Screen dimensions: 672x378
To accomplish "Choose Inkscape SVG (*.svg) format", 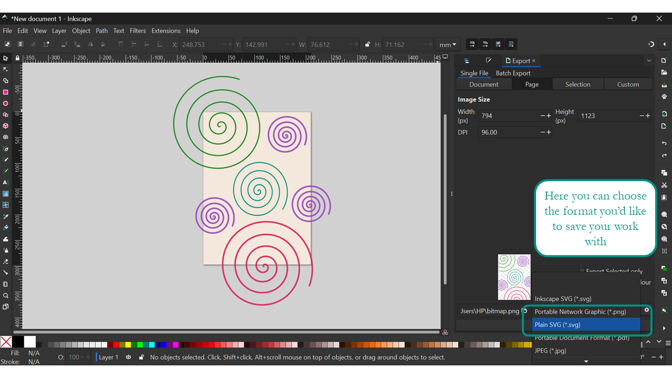I will (x=586, y=299).
